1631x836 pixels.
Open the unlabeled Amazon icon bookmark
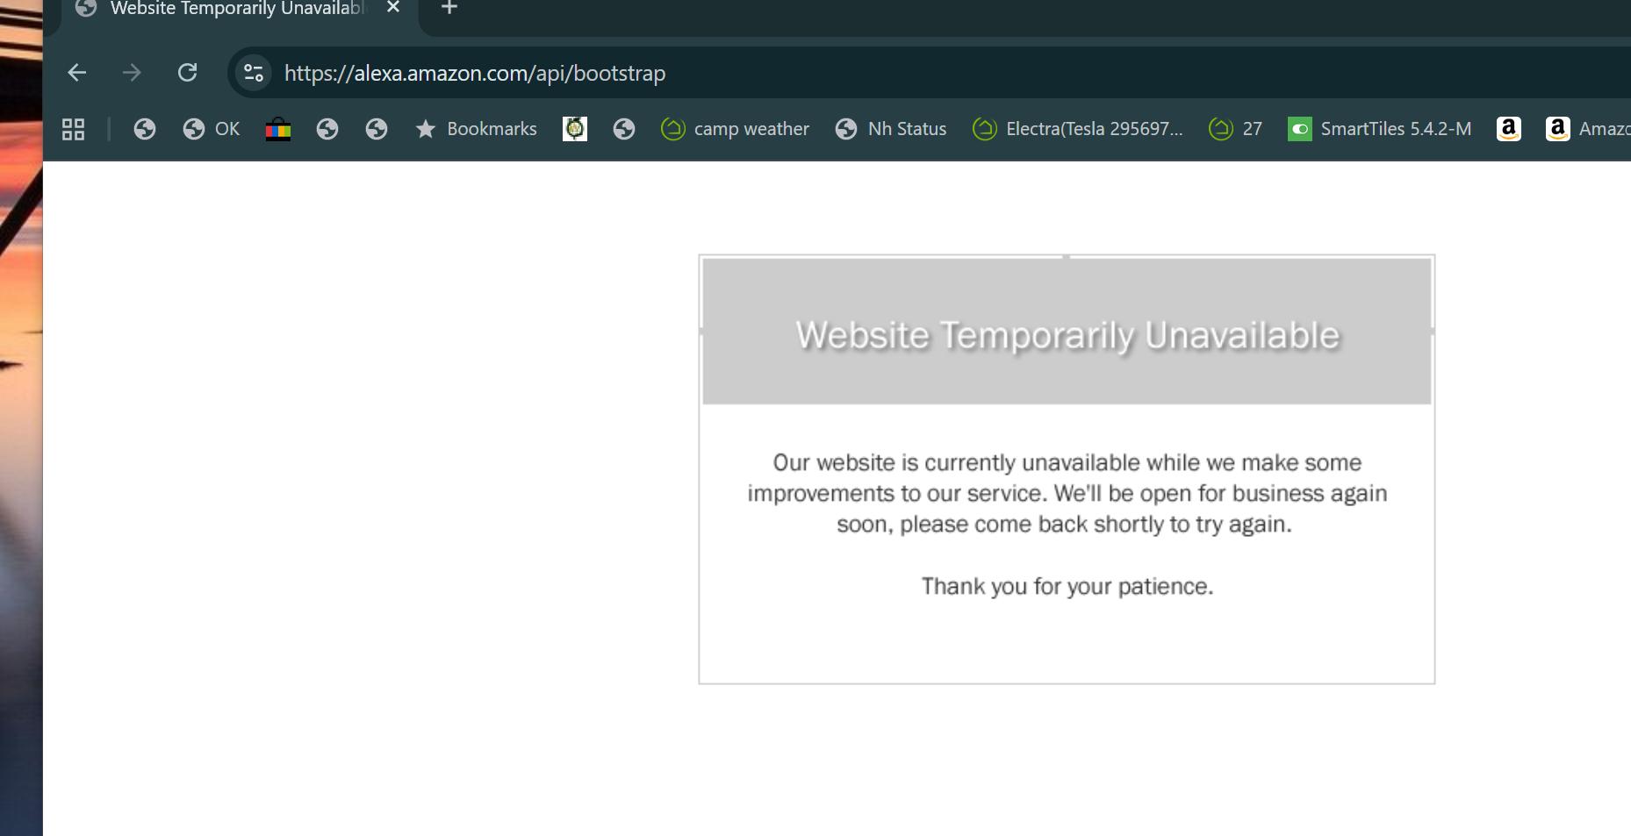click(1509, 129)
